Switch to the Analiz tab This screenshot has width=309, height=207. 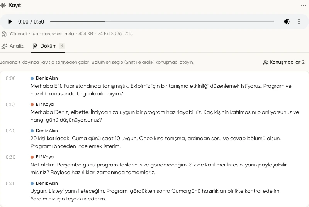pyautogui.click(x=12, y=46)
